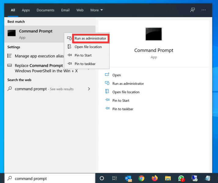
Task: Click the Search the web heading
Action: 19,80
